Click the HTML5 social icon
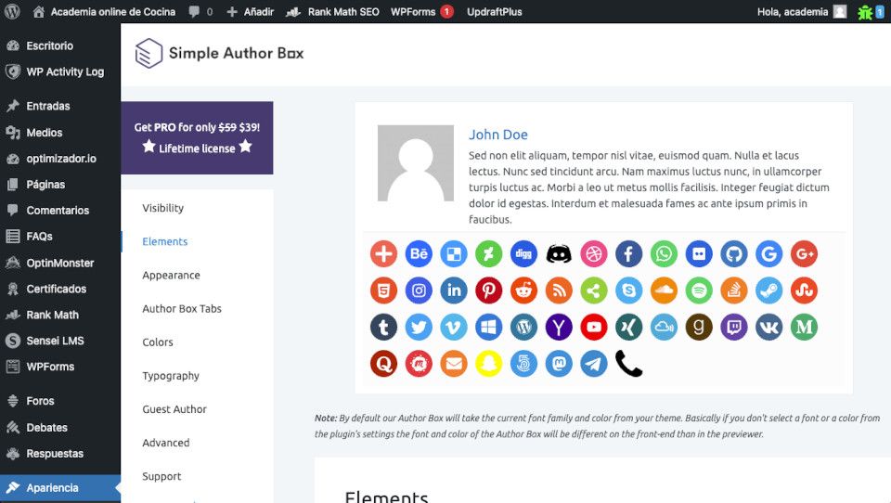This screenshot has height=503, width=891. pyautogui.click(x=383, y=290)
